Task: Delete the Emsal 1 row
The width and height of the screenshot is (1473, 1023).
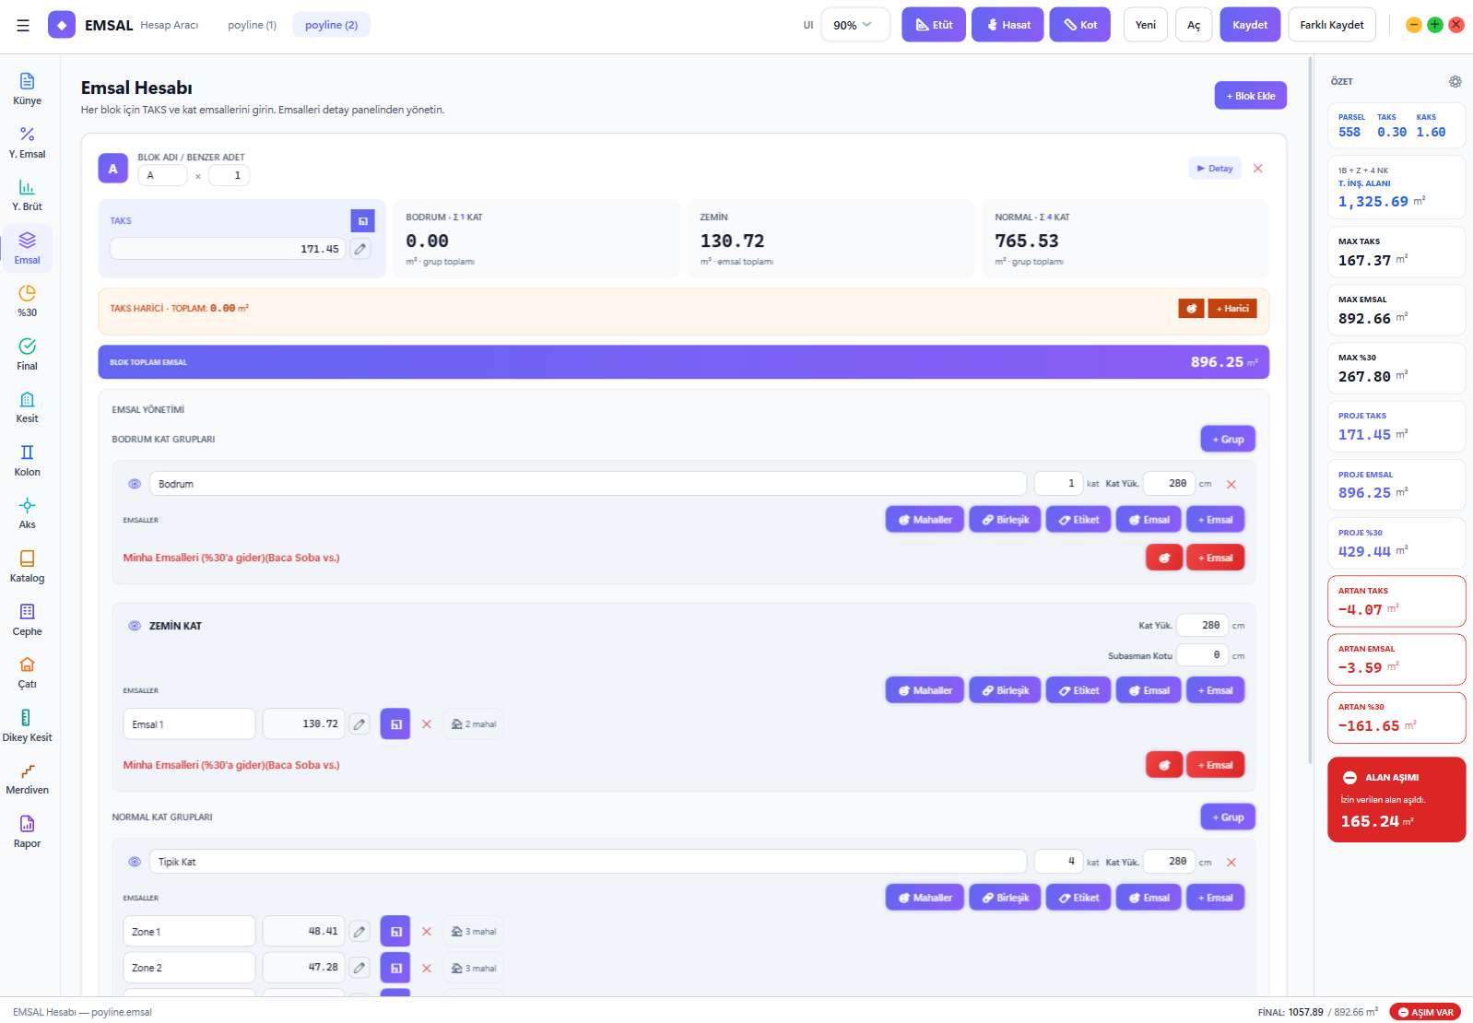Action: pos(427,724)
